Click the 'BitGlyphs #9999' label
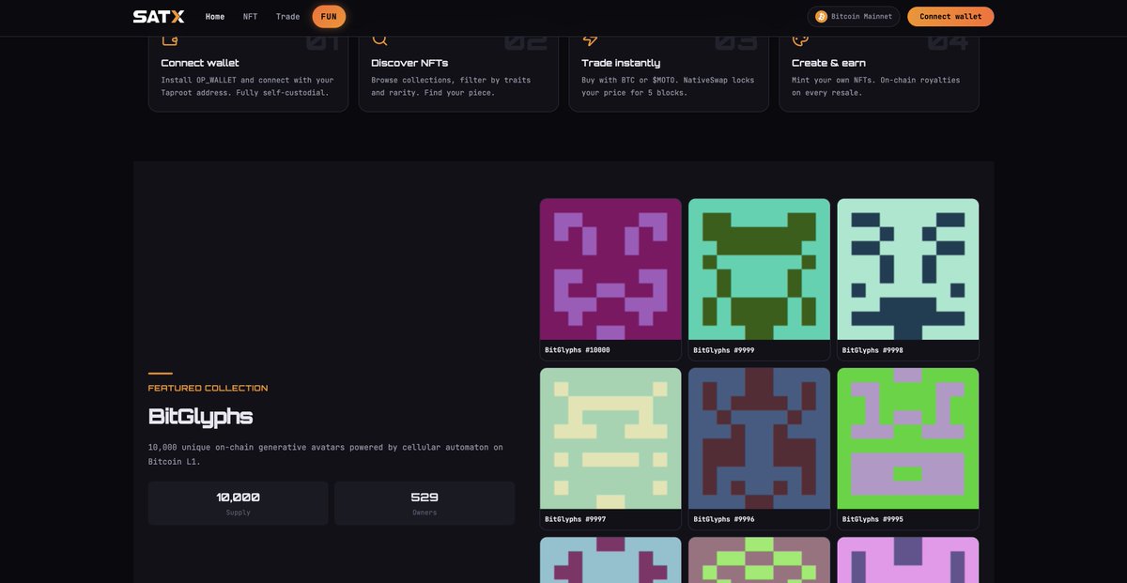This screenshot has width=1127, height=583. coord(723,350)
